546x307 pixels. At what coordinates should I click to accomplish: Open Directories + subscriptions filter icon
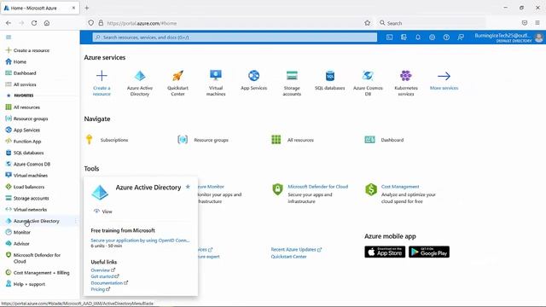pos(404,38)
